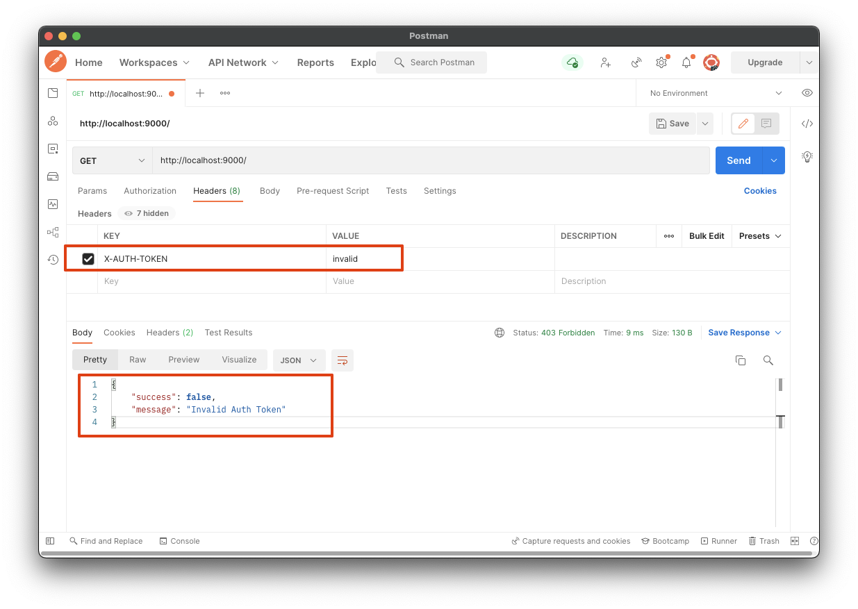Open the help icon in status bar
Image resolution: width=858 pixels, height=609 pixels.
[814, 541]
